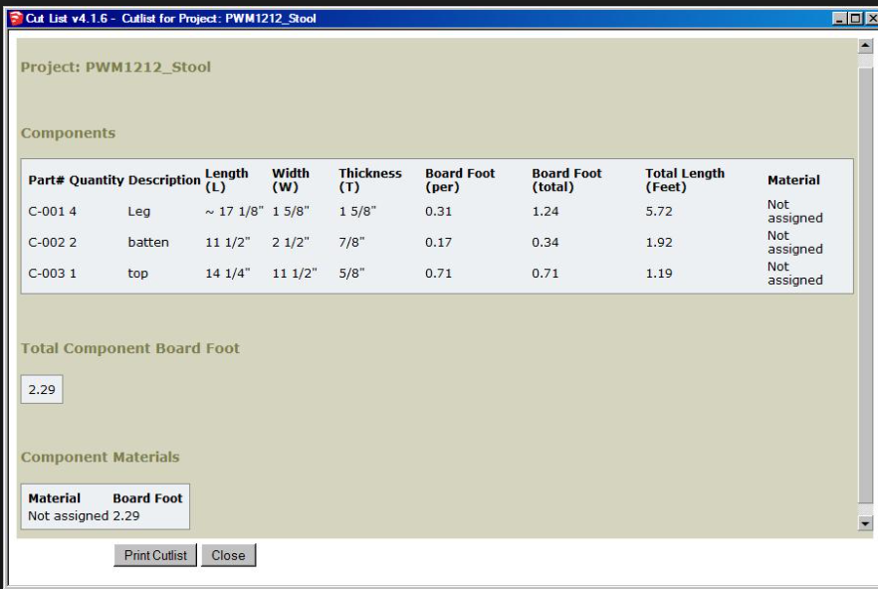Close the cutlist with Close button
The image size is (878, 589).
[x=229, y=555]
